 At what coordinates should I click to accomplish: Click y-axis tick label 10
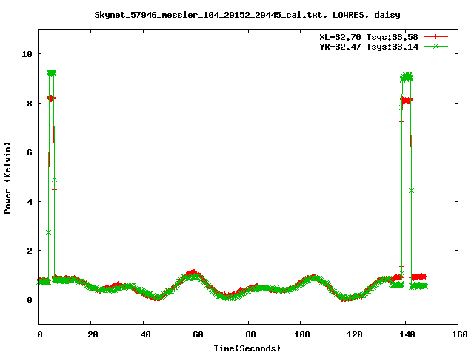tap(27, 54)
